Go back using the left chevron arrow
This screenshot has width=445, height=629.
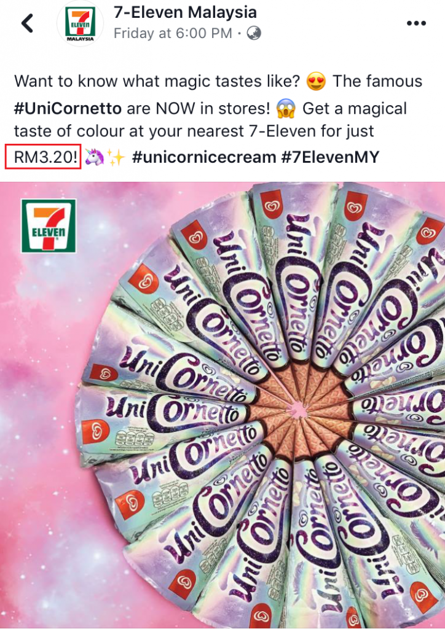(27, 23)
